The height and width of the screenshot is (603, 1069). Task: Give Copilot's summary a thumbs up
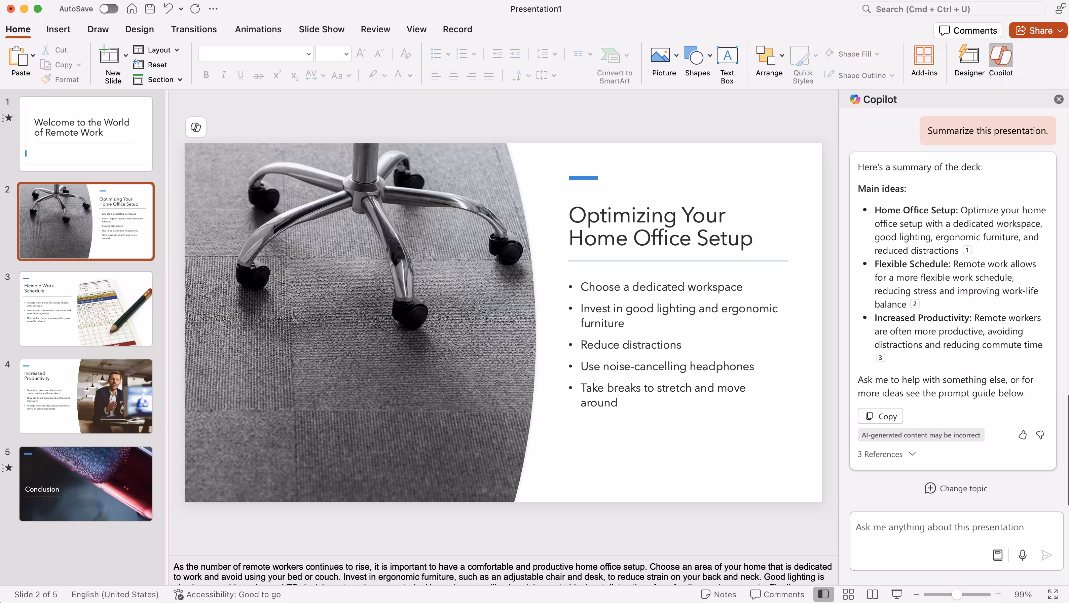click(x=1022, y=434)
